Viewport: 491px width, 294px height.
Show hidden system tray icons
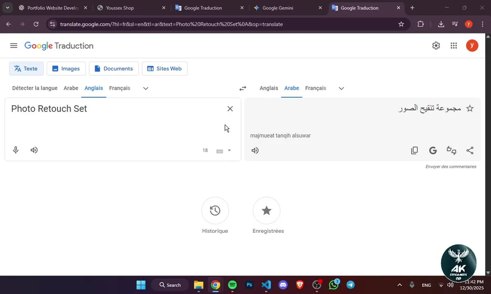click(399, 285)
